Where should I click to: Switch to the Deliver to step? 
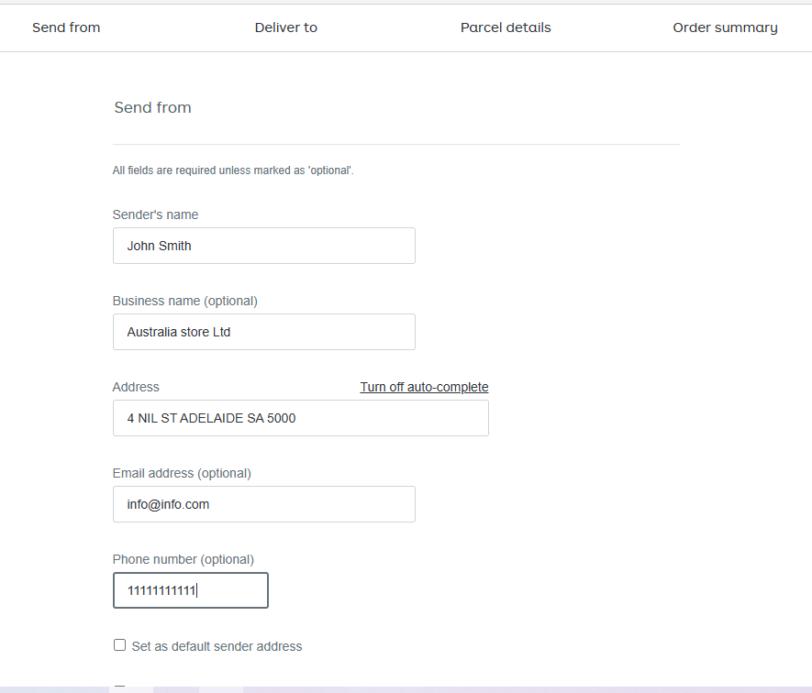(285, 27)
